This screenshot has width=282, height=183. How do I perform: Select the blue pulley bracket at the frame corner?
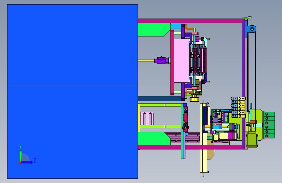coord(251,29)
